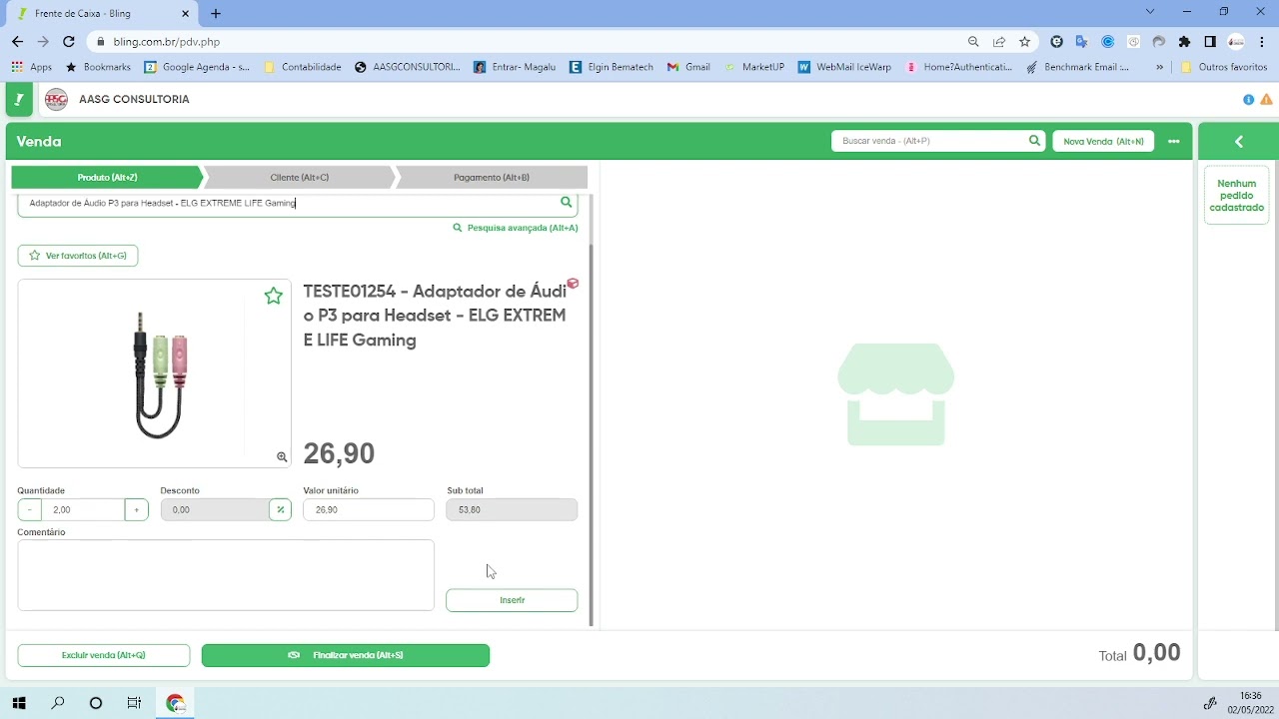Open the Windows Start menu
The height and width of the screenshot is (719, 1279).
click(x=19, y=703)
